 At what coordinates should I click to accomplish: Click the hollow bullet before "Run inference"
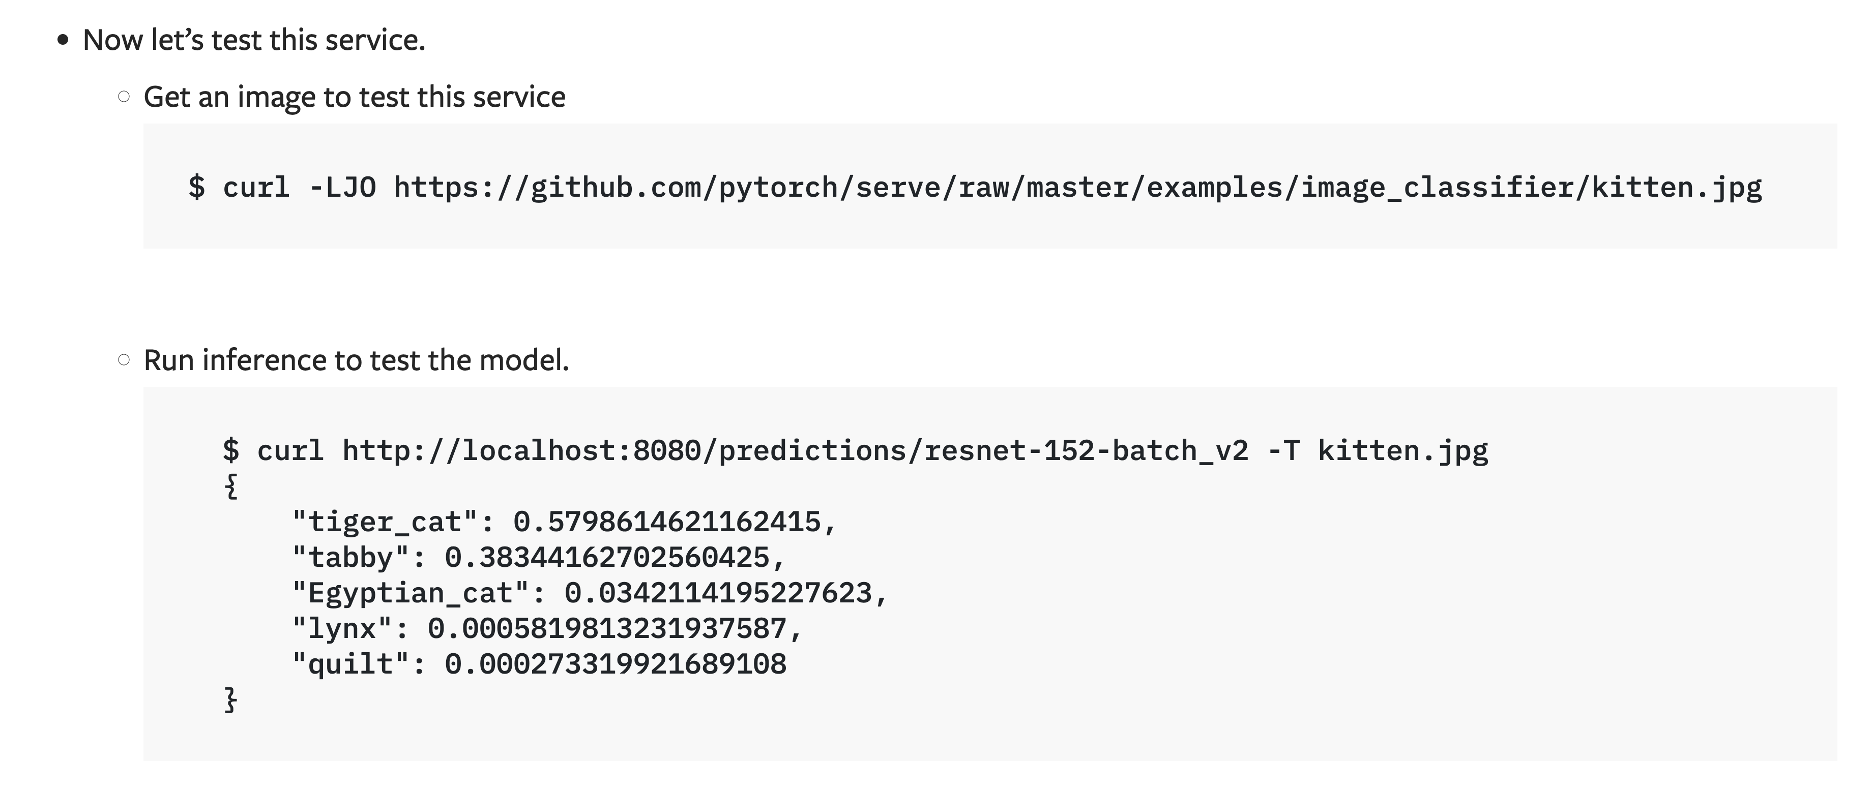pyautogui.click(x=124, y=359)
